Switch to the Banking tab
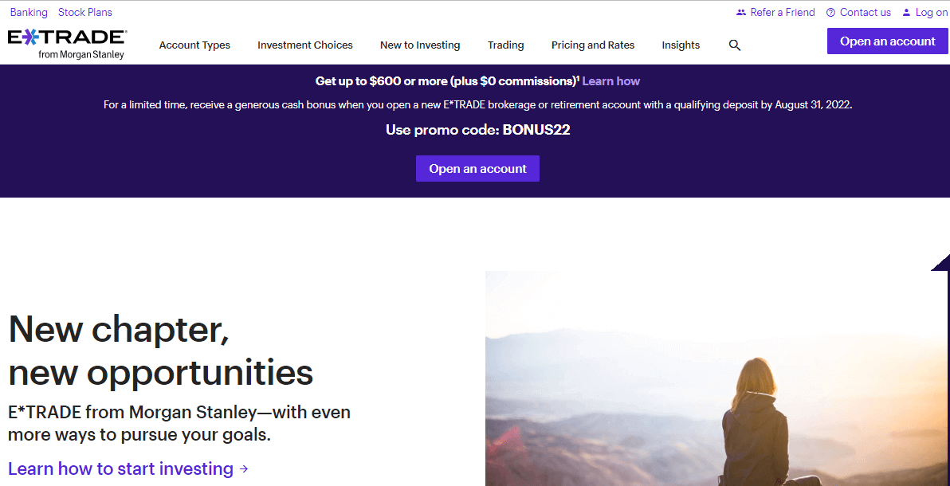 point(29,12)
